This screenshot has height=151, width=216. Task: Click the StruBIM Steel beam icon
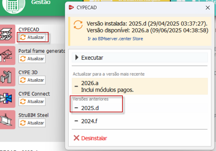(7, 120)
